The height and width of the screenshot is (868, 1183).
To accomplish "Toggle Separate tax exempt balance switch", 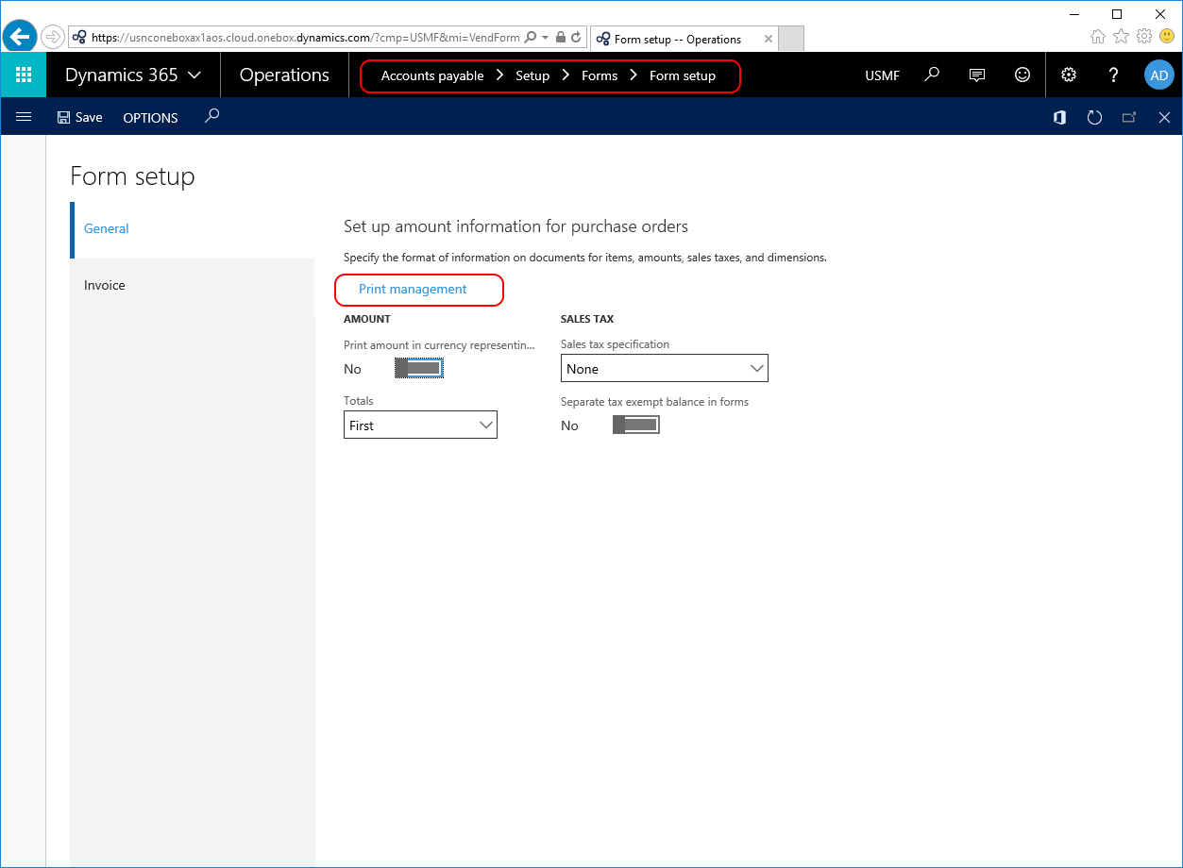I will tap(635, 426).
